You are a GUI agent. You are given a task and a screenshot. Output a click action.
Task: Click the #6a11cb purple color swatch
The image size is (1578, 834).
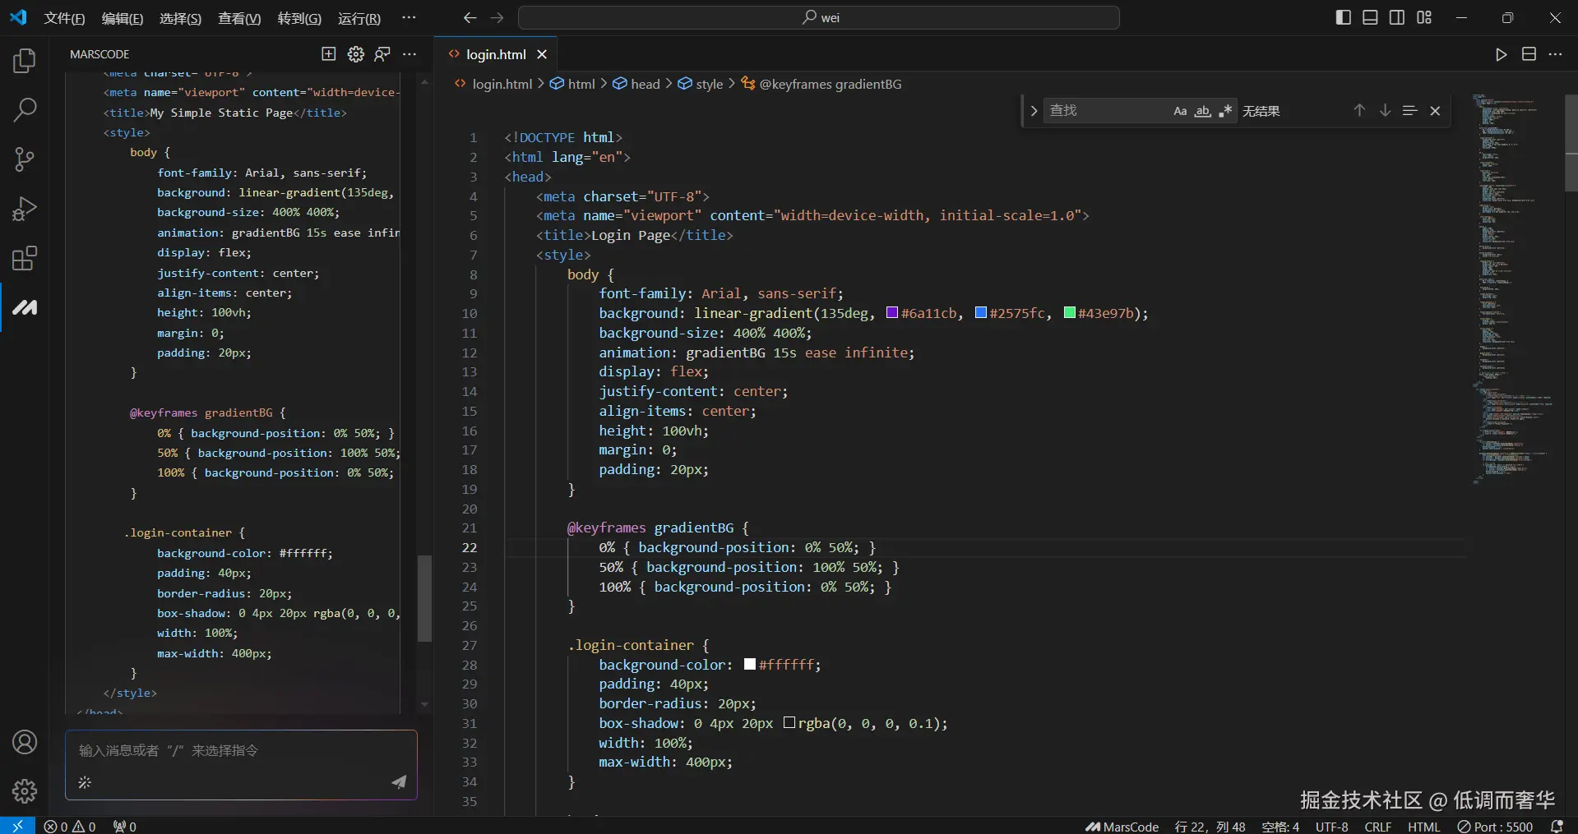tap(892, 313)
